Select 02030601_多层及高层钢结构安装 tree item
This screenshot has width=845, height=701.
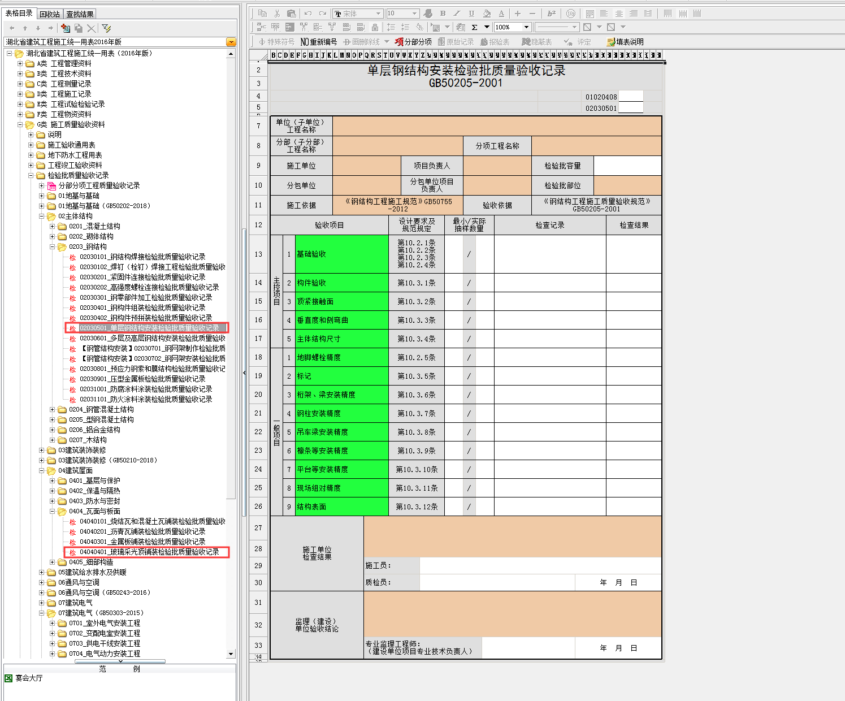click(x=152, y=338)
